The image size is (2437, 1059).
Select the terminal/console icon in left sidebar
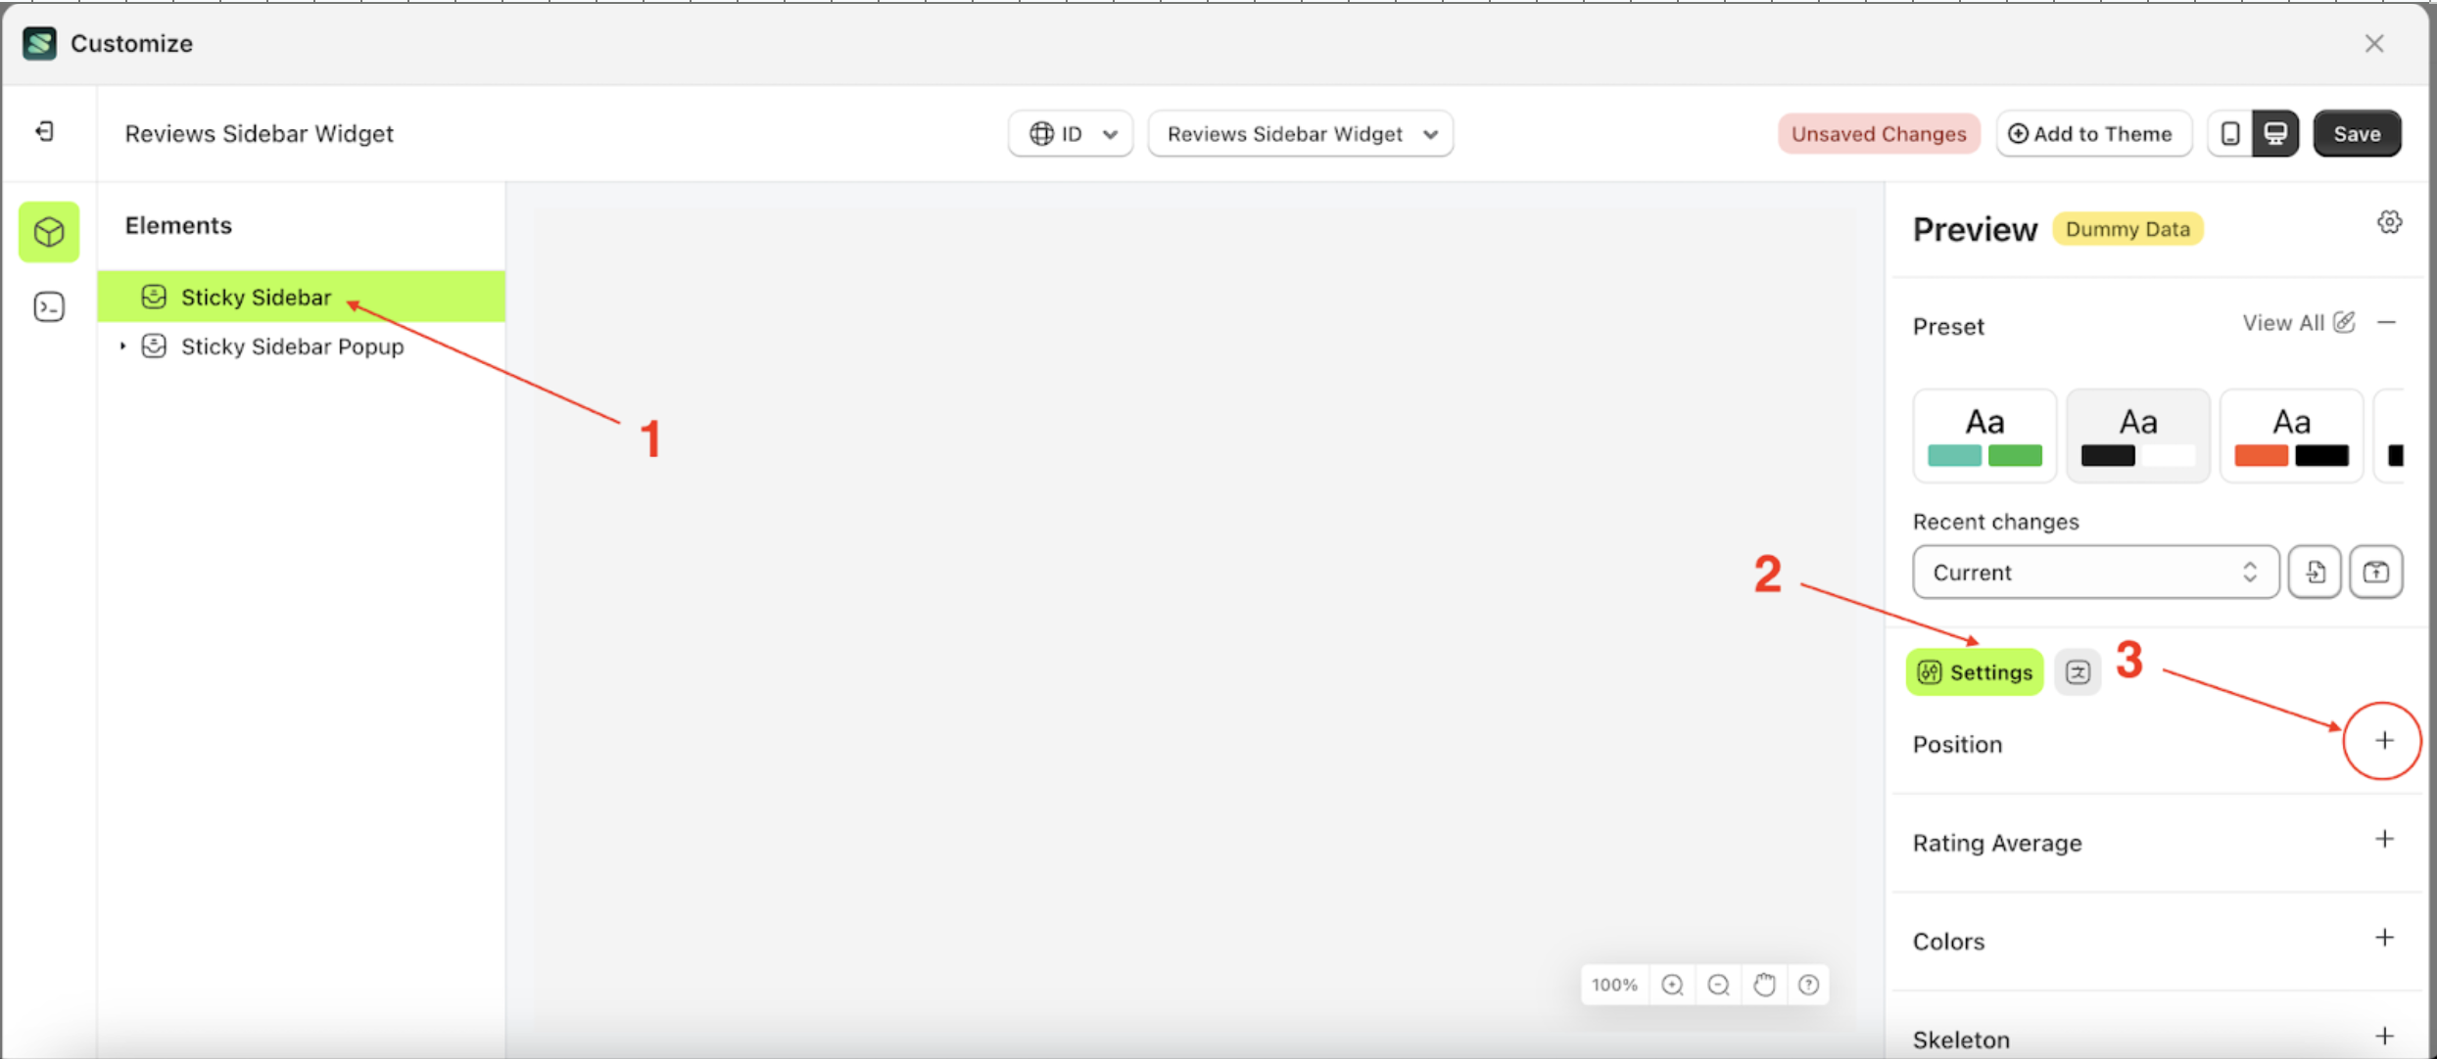(48, 306)
